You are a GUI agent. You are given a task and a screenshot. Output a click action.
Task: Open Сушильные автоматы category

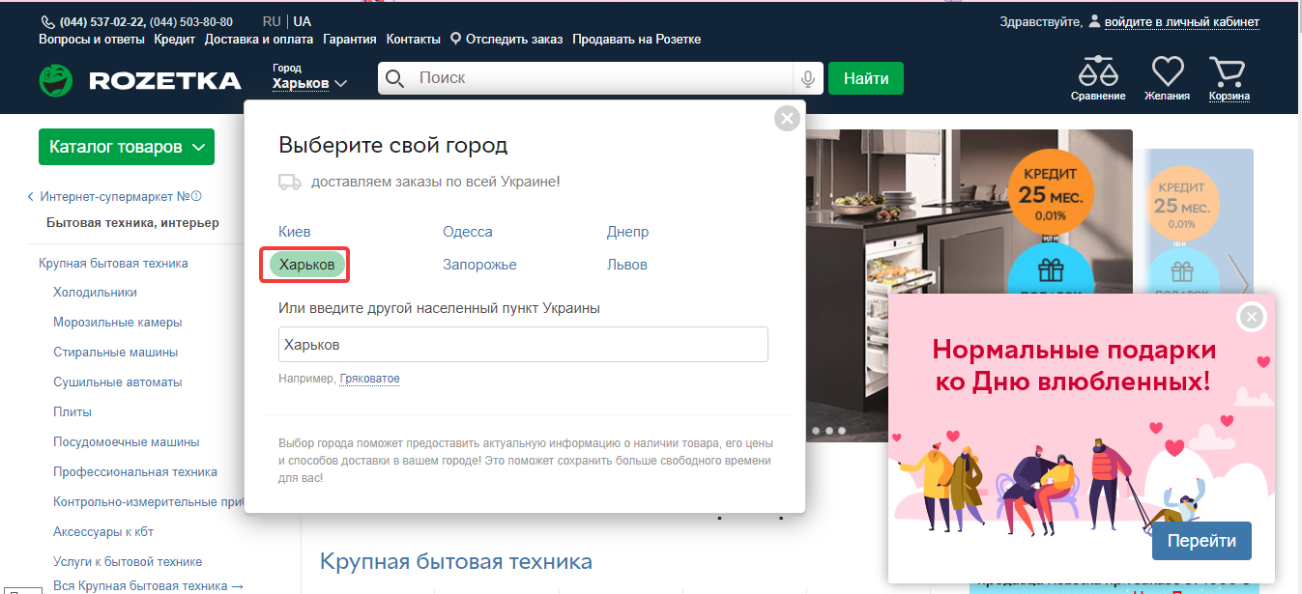pyautogui.click(x=118, y=382)
